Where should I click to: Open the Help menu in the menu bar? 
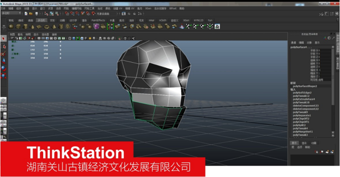182,8
